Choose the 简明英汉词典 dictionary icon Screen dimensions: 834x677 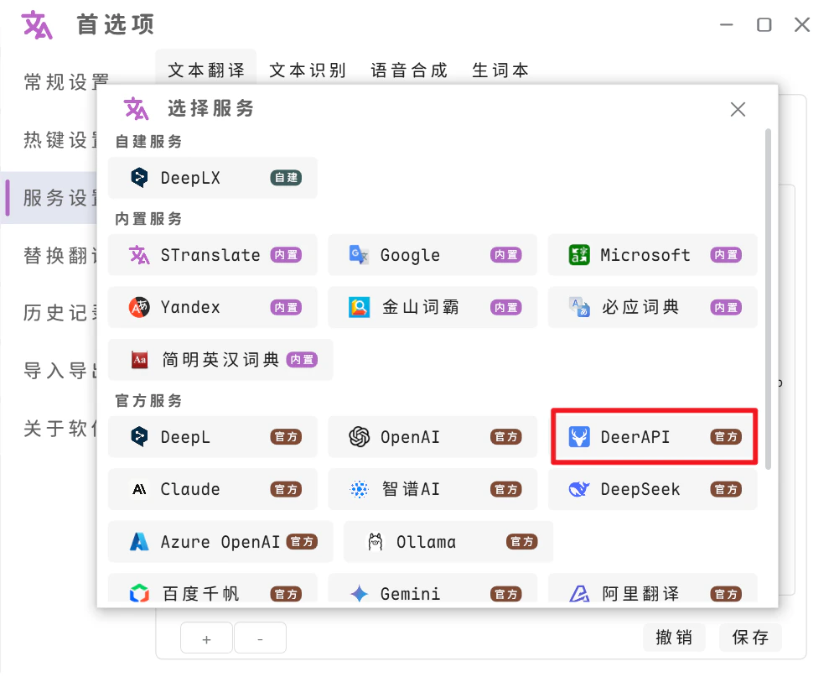click(139, 360)
